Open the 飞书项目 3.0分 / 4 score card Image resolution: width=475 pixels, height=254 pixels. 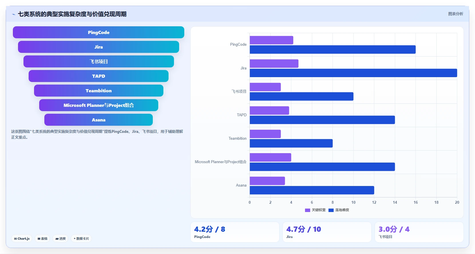[x=419, y=232]
